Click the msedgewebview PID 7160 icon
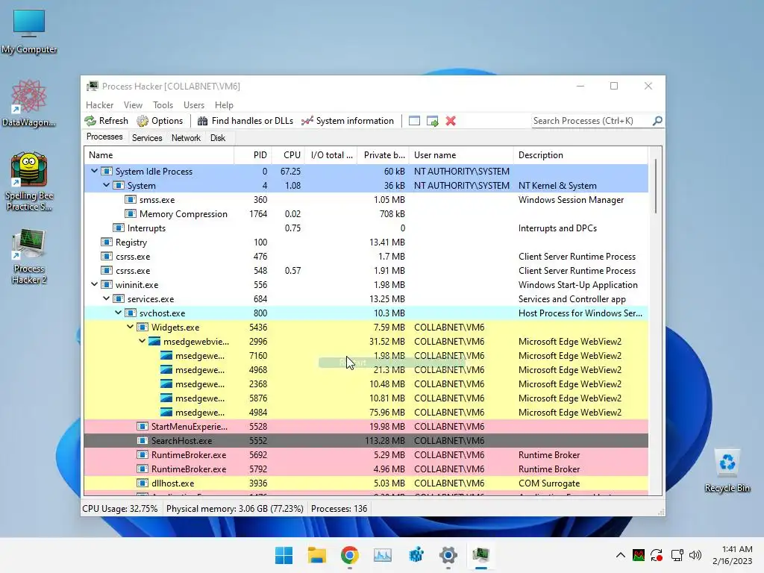 166,356
